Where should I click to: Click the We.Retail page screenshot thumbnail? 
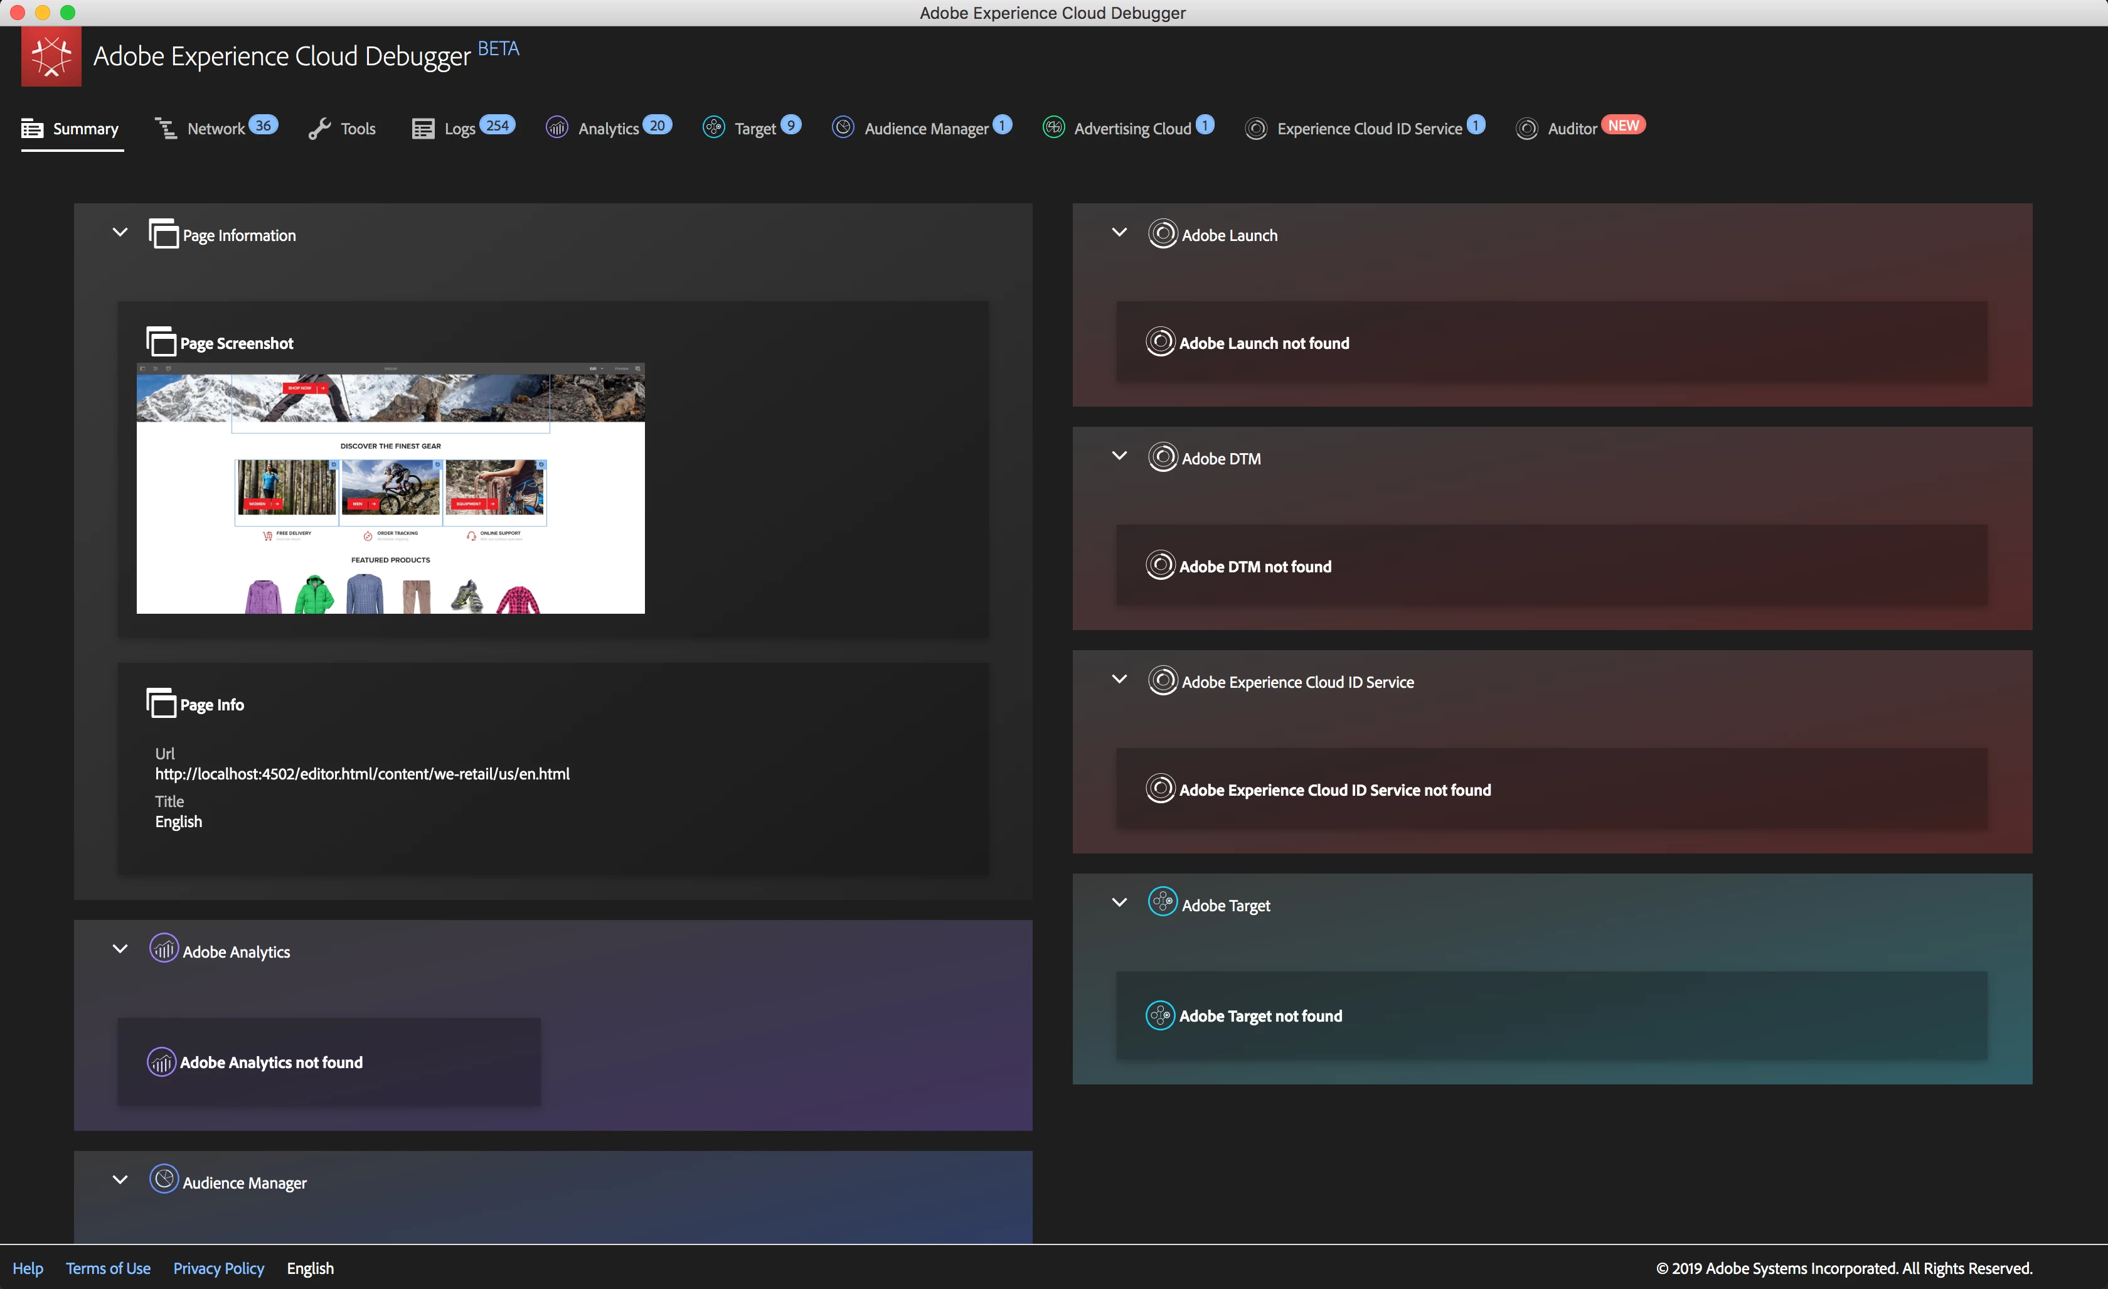click(390, 488)
